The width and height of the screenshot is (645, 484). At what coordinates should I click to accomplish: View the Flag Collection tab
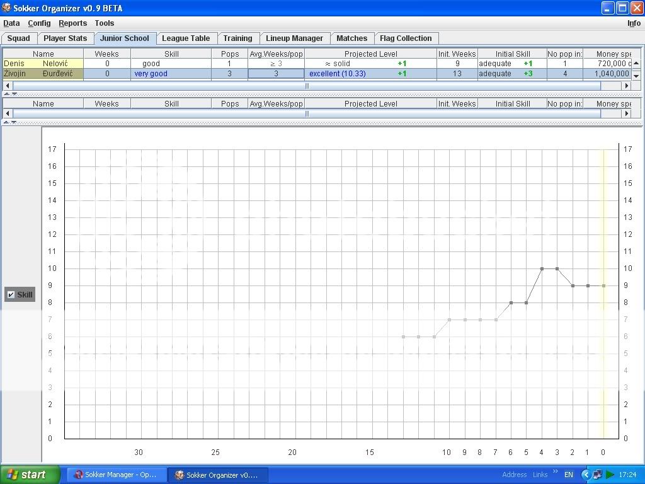(406, 38)
